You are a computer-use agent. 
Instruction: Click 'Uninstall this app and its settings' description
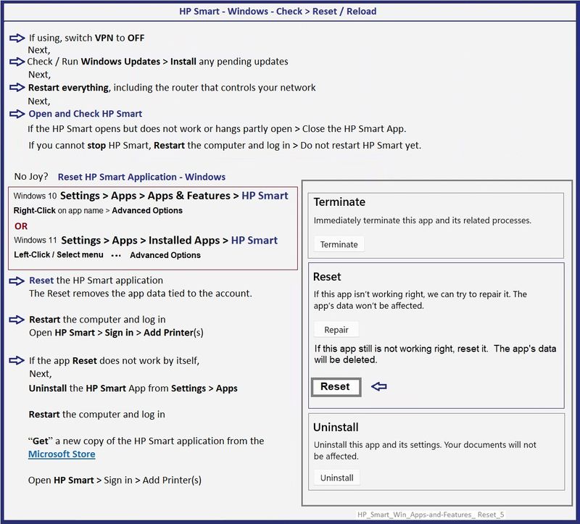pos(425,450)
